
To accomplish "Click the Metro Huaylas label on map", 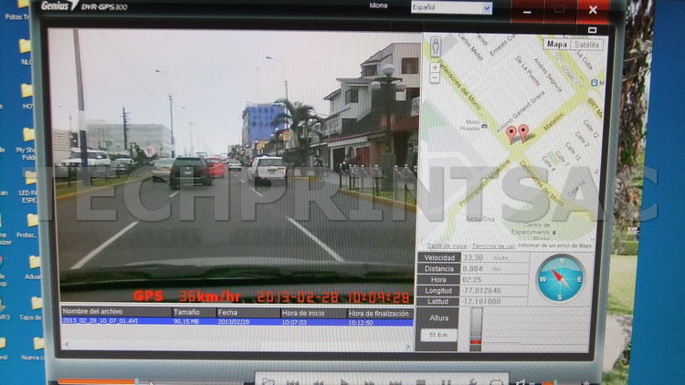I will tap(473, 125).
